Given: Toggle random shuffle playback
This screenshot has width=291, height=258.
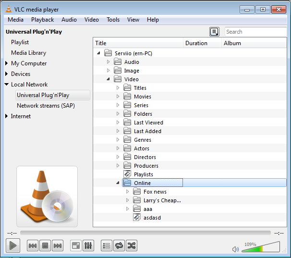Looking at the screenshot, I should (132, 246).
